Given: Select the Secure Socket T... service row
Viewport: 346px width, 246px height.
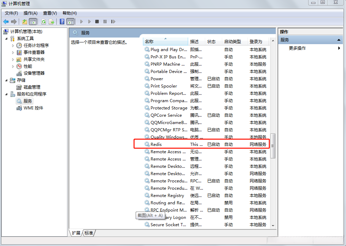Looking at the screenshot, I should [x=206, y=224].
